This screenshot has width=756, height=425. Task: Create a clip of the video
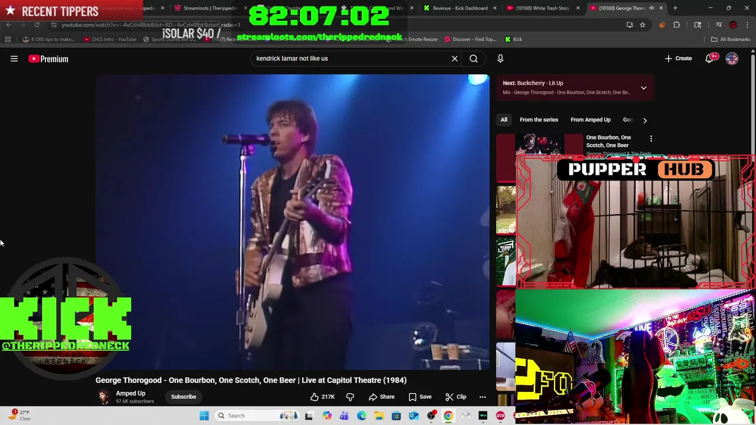[x=455, y=397]
